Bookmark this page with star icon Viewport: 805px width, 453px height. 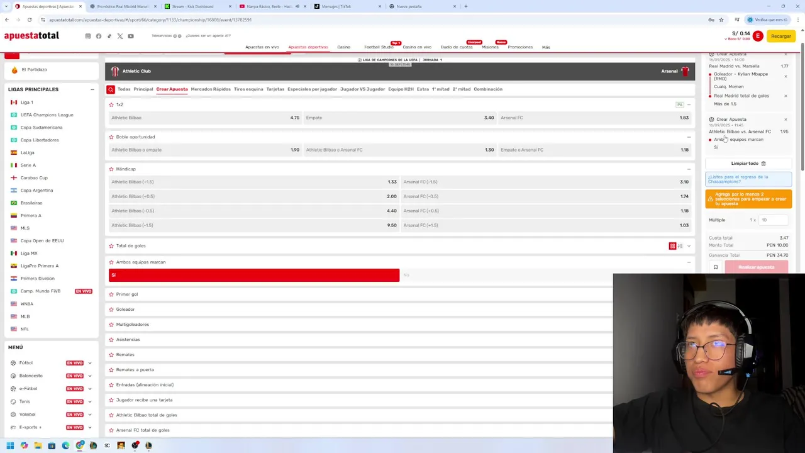point(721,20)
